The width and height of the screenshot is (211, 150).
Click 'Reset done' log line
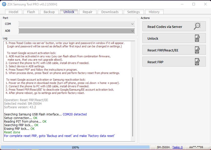(x=12, y=132)
